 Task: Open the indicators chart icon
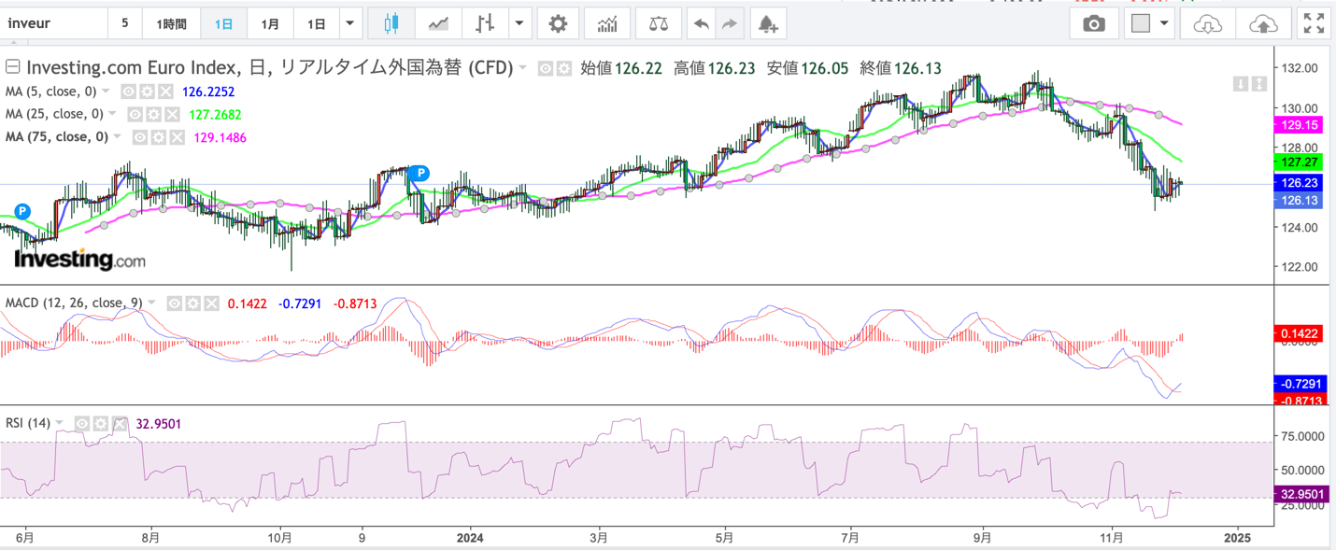(x=607, y=23)
